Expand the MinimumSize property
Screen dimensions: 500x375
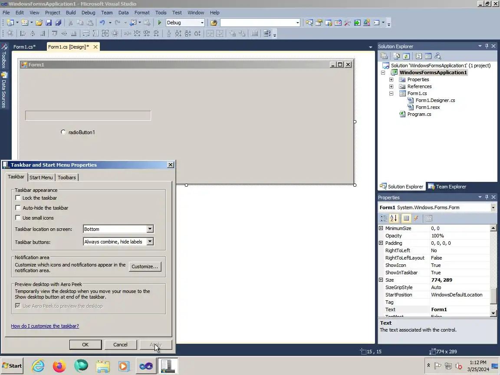pyautogui.click(x=381, y=228)
